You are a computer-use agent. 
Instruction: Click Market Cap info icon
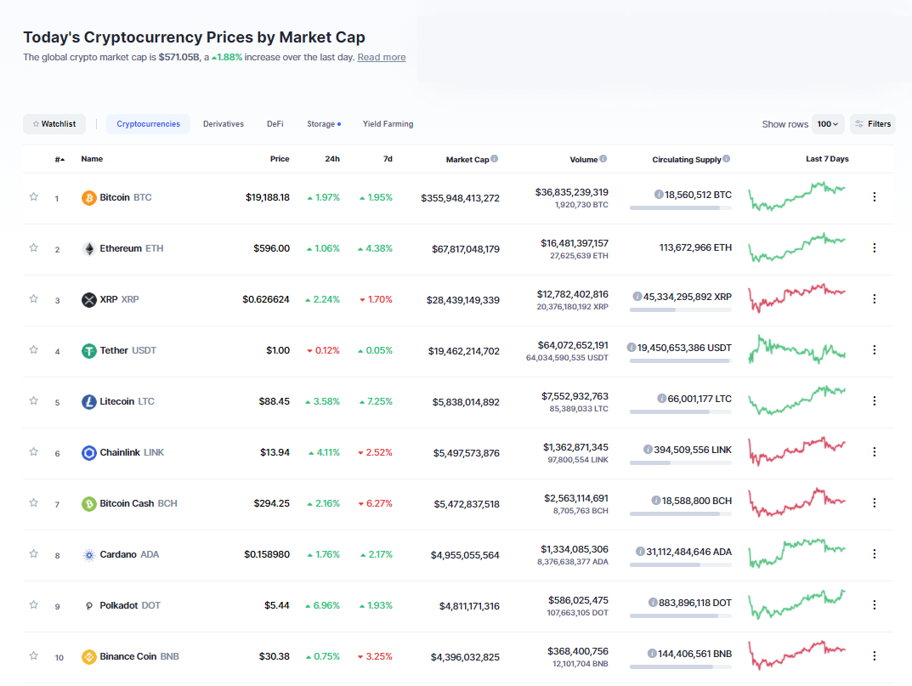495,158
